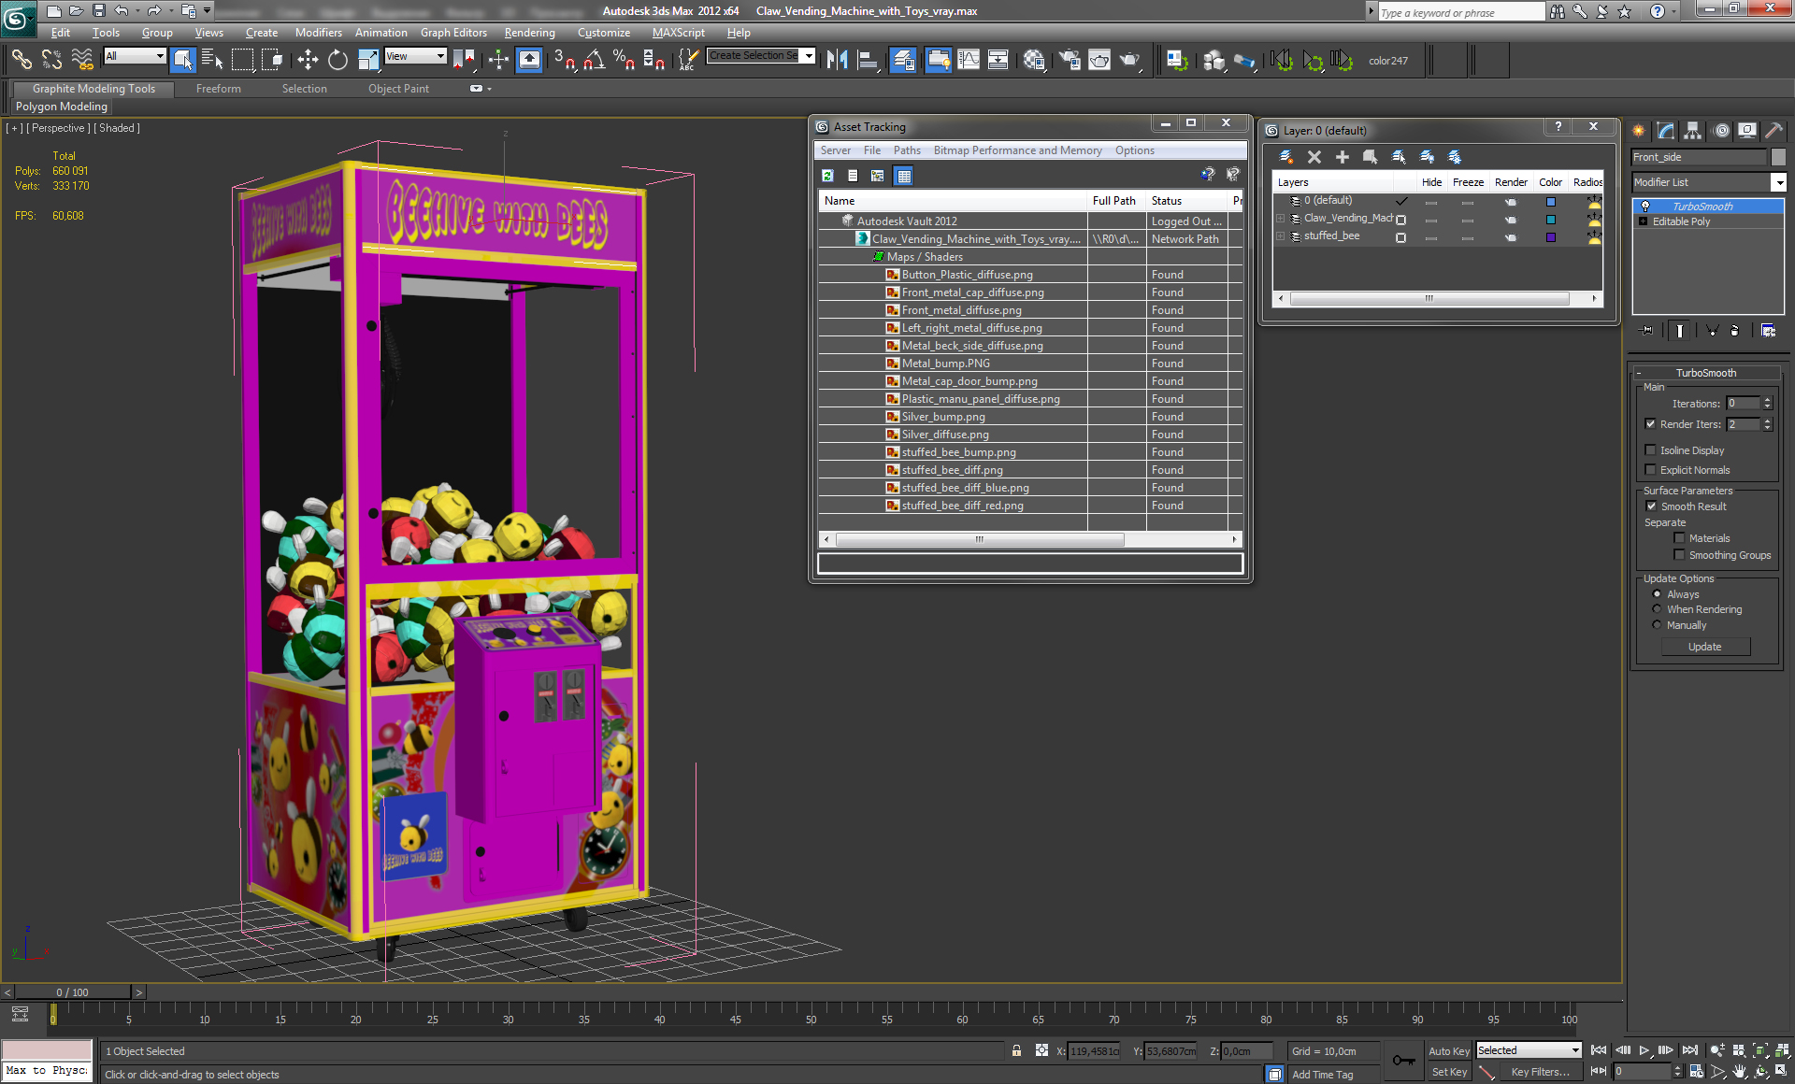Open the Material Editor from the toolbar
The width and height of the screenshot is (1795, 1084).
(x=1033, y=61)
